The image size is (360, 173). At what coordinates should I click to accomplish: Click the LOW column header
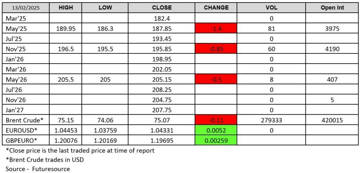pyautogui.click(x=105, y=7)
